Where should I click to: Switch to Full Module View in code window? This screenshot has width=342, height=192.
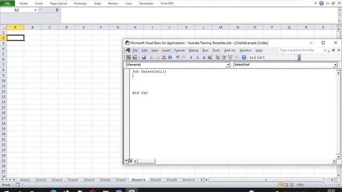point(130,161)
